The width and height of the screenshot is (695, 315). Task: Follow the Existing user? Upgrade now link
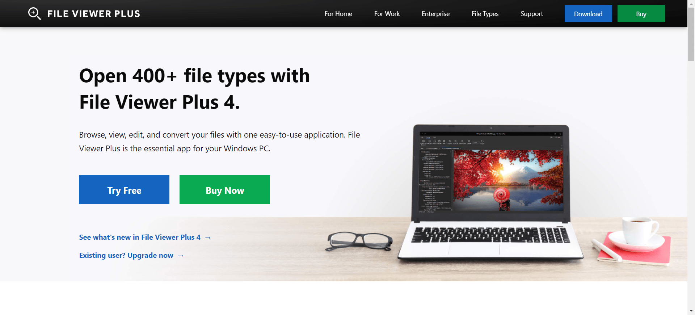point(126,255)
